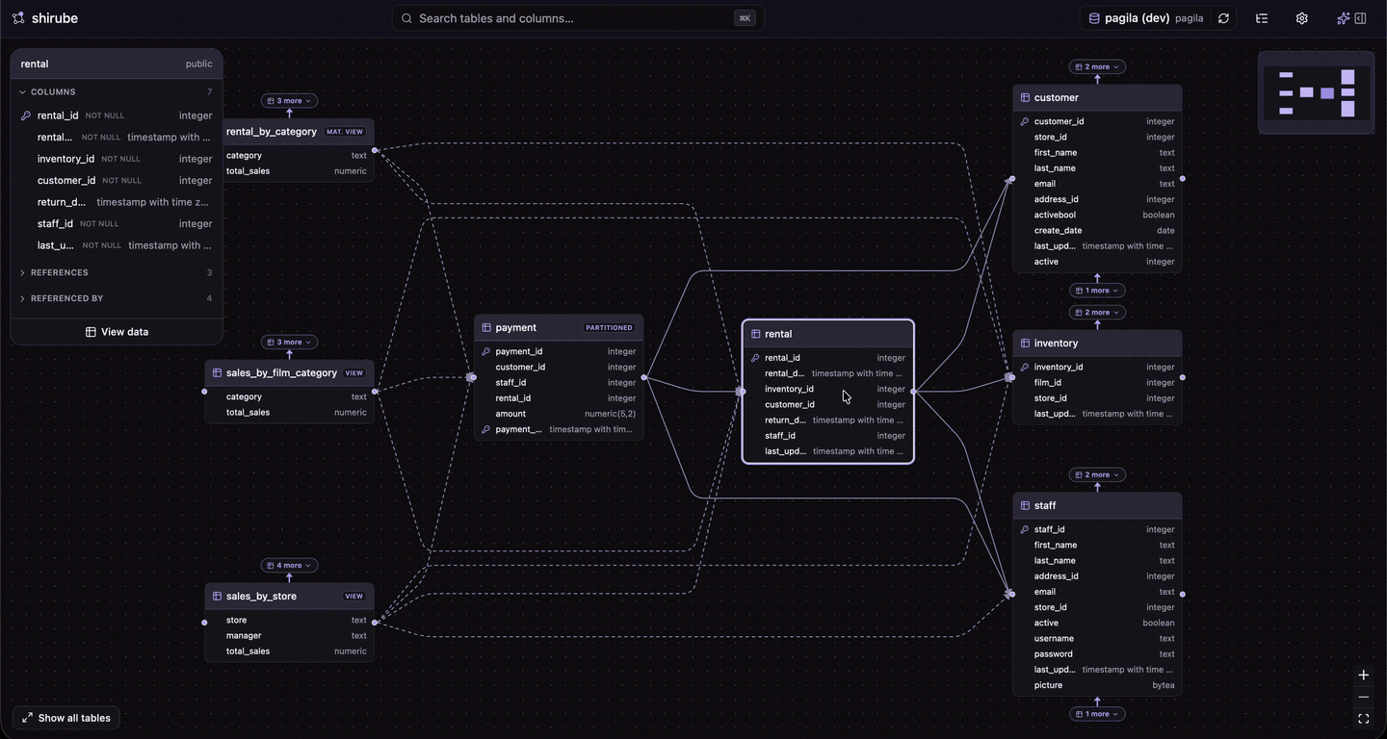Toggle the side panel icon in header
Viewport: 1387px width, 739px height.
click(x=1361, y=18)
